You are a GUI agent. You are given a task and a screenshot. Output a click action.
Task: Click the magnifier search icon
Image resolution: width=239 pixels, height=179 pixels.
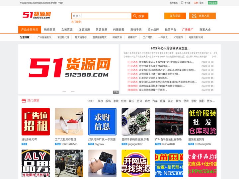click(x=135, y=16)
